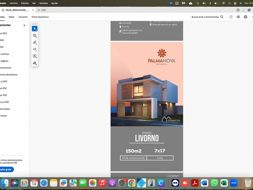The width and height of the screenshot is (253, 190).
Task: Switch to the Convertir tab
Action: pyautogui.click(x=23, y=17)
